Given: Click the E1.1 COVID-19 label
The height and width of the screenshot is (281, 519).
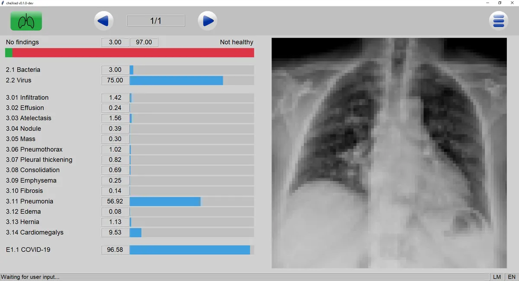Looking at the screenshot, I should point(28,250).
